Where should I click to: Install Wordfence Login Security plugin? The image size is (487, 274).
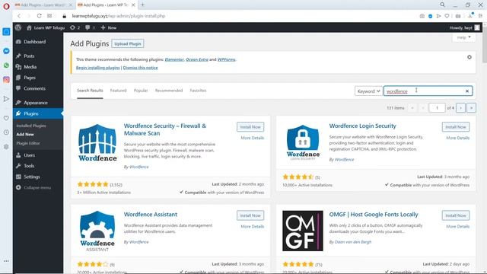pos(456,127)
